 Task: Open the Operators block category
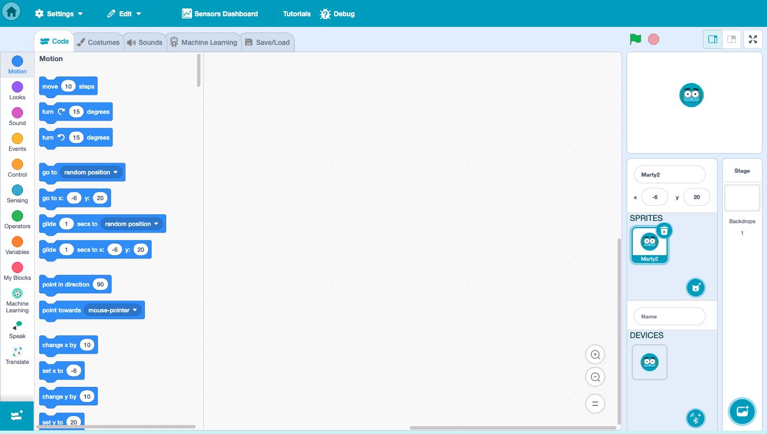[x=17, y=219]
